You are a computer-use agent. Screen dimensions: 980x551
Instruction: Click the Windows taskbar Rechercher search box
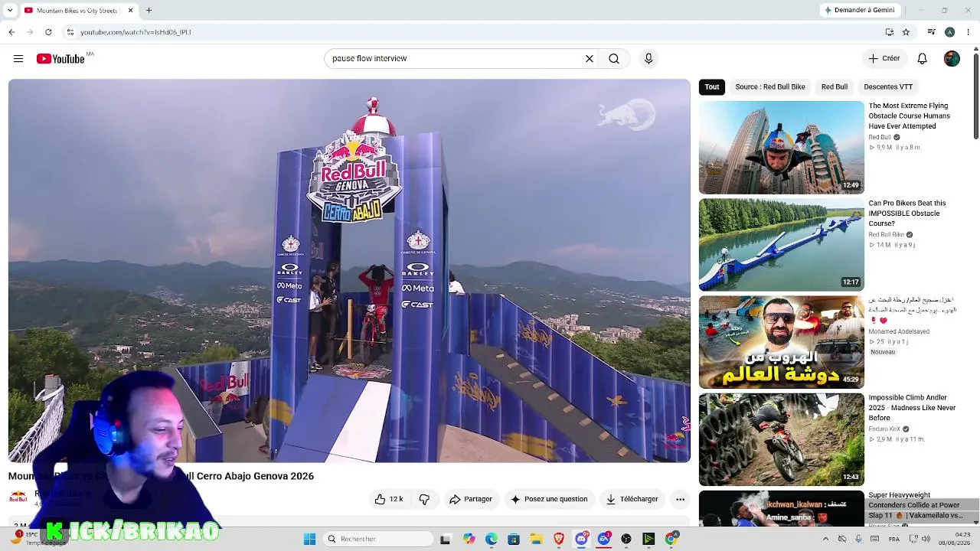pyautogui.click(x=378, y=539)
